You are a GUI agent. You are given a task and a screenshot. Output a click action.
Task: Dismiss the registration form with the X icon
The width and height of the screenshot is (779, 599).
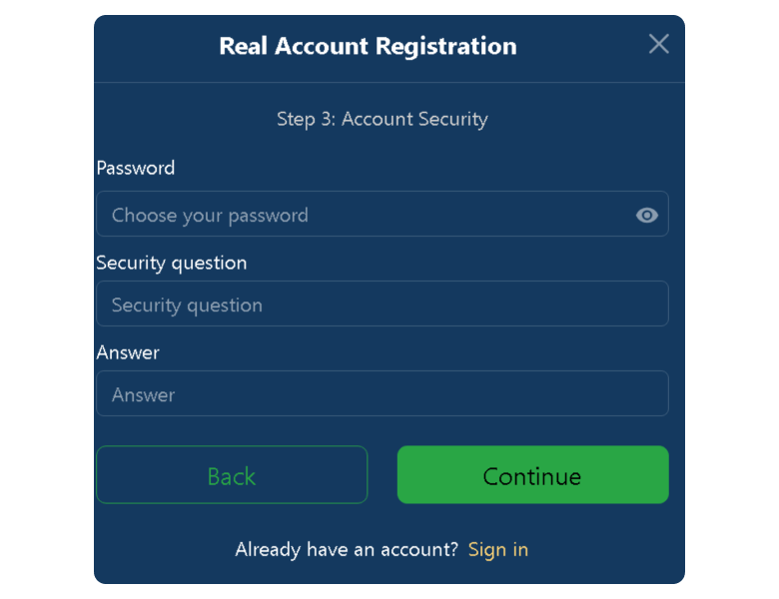tap(658, 44)
